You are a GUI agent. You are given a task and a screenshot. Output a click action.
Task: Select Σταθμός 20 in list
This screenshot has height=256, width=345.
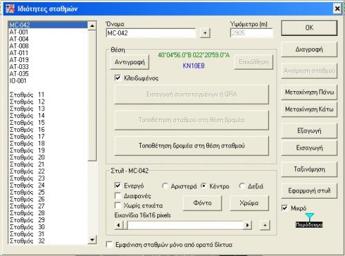tap(48, 157)
